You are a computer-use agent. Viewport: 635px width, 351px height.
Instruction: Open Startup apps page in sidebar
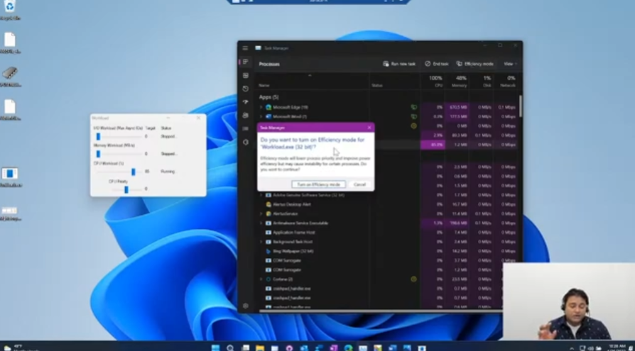coord(246,102)
